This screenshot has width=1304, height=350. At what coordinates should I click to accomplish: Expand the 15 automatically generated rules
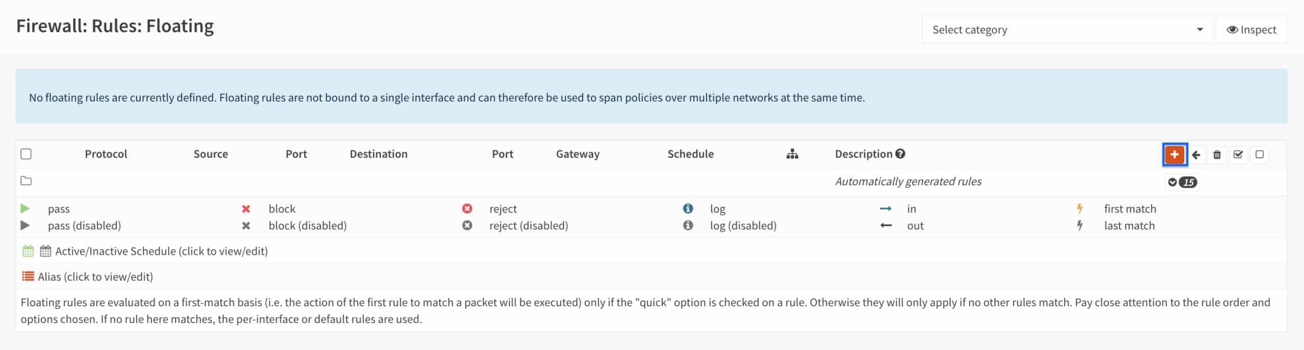coord(1182,182)
